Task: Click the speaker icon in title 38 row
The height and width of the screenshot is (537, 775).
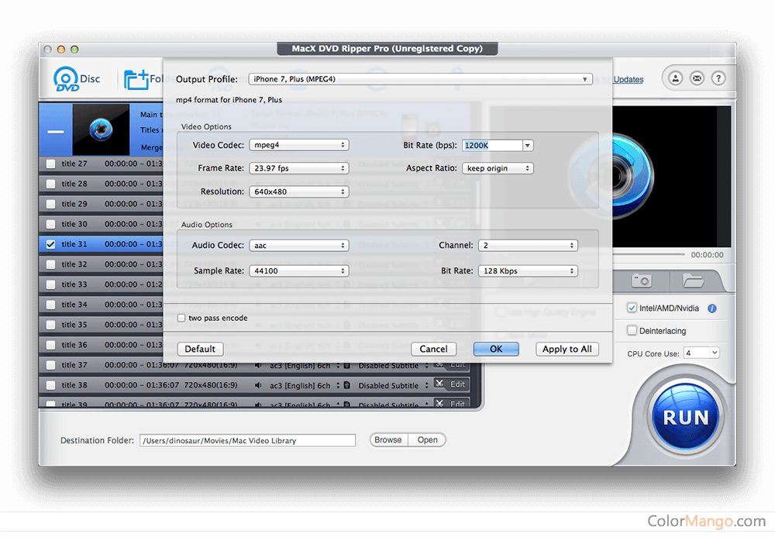Action: (258, 385)
